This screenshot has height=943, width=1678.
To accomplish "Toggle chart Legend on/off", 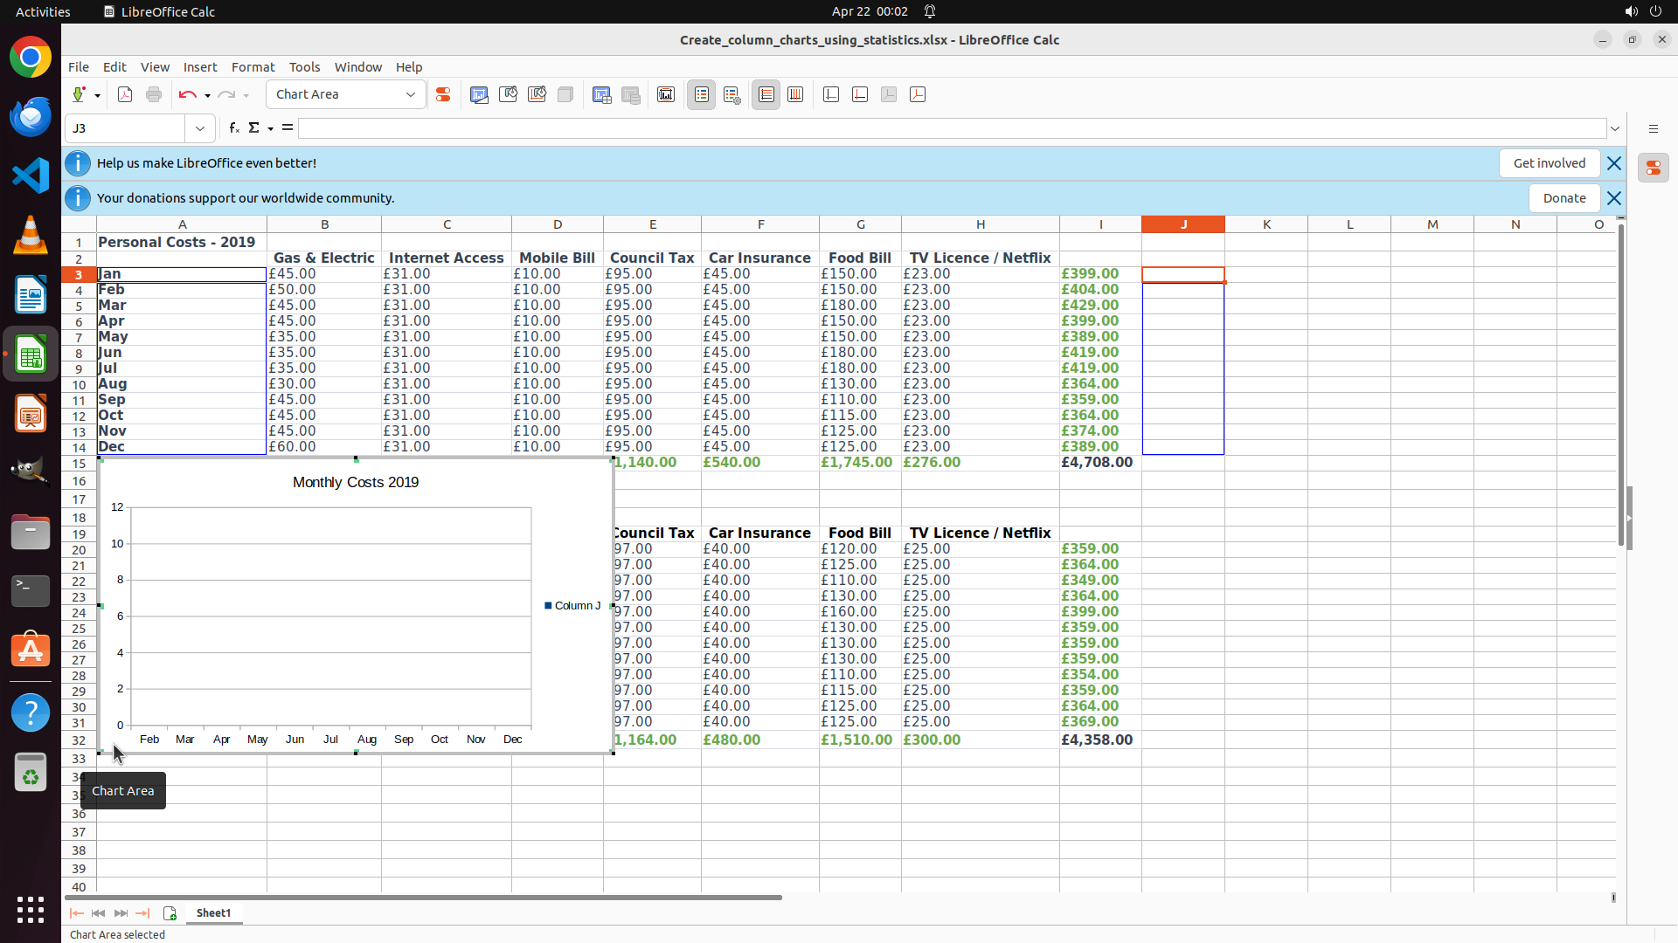I will click(701, 95).
